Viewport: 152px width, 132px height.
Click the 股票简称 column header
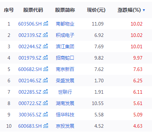[x=65, y=10]
